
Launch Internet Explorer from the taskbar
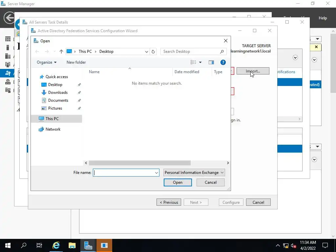(56, 245)
